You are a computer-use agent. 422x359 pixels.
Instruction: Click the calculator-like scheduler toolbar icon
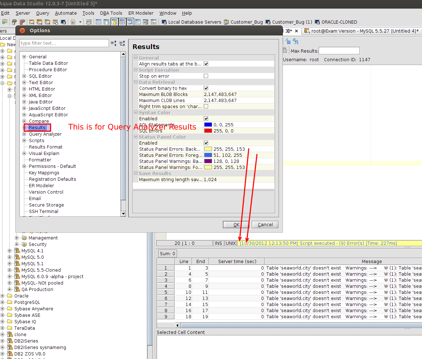tap(89, 22)
